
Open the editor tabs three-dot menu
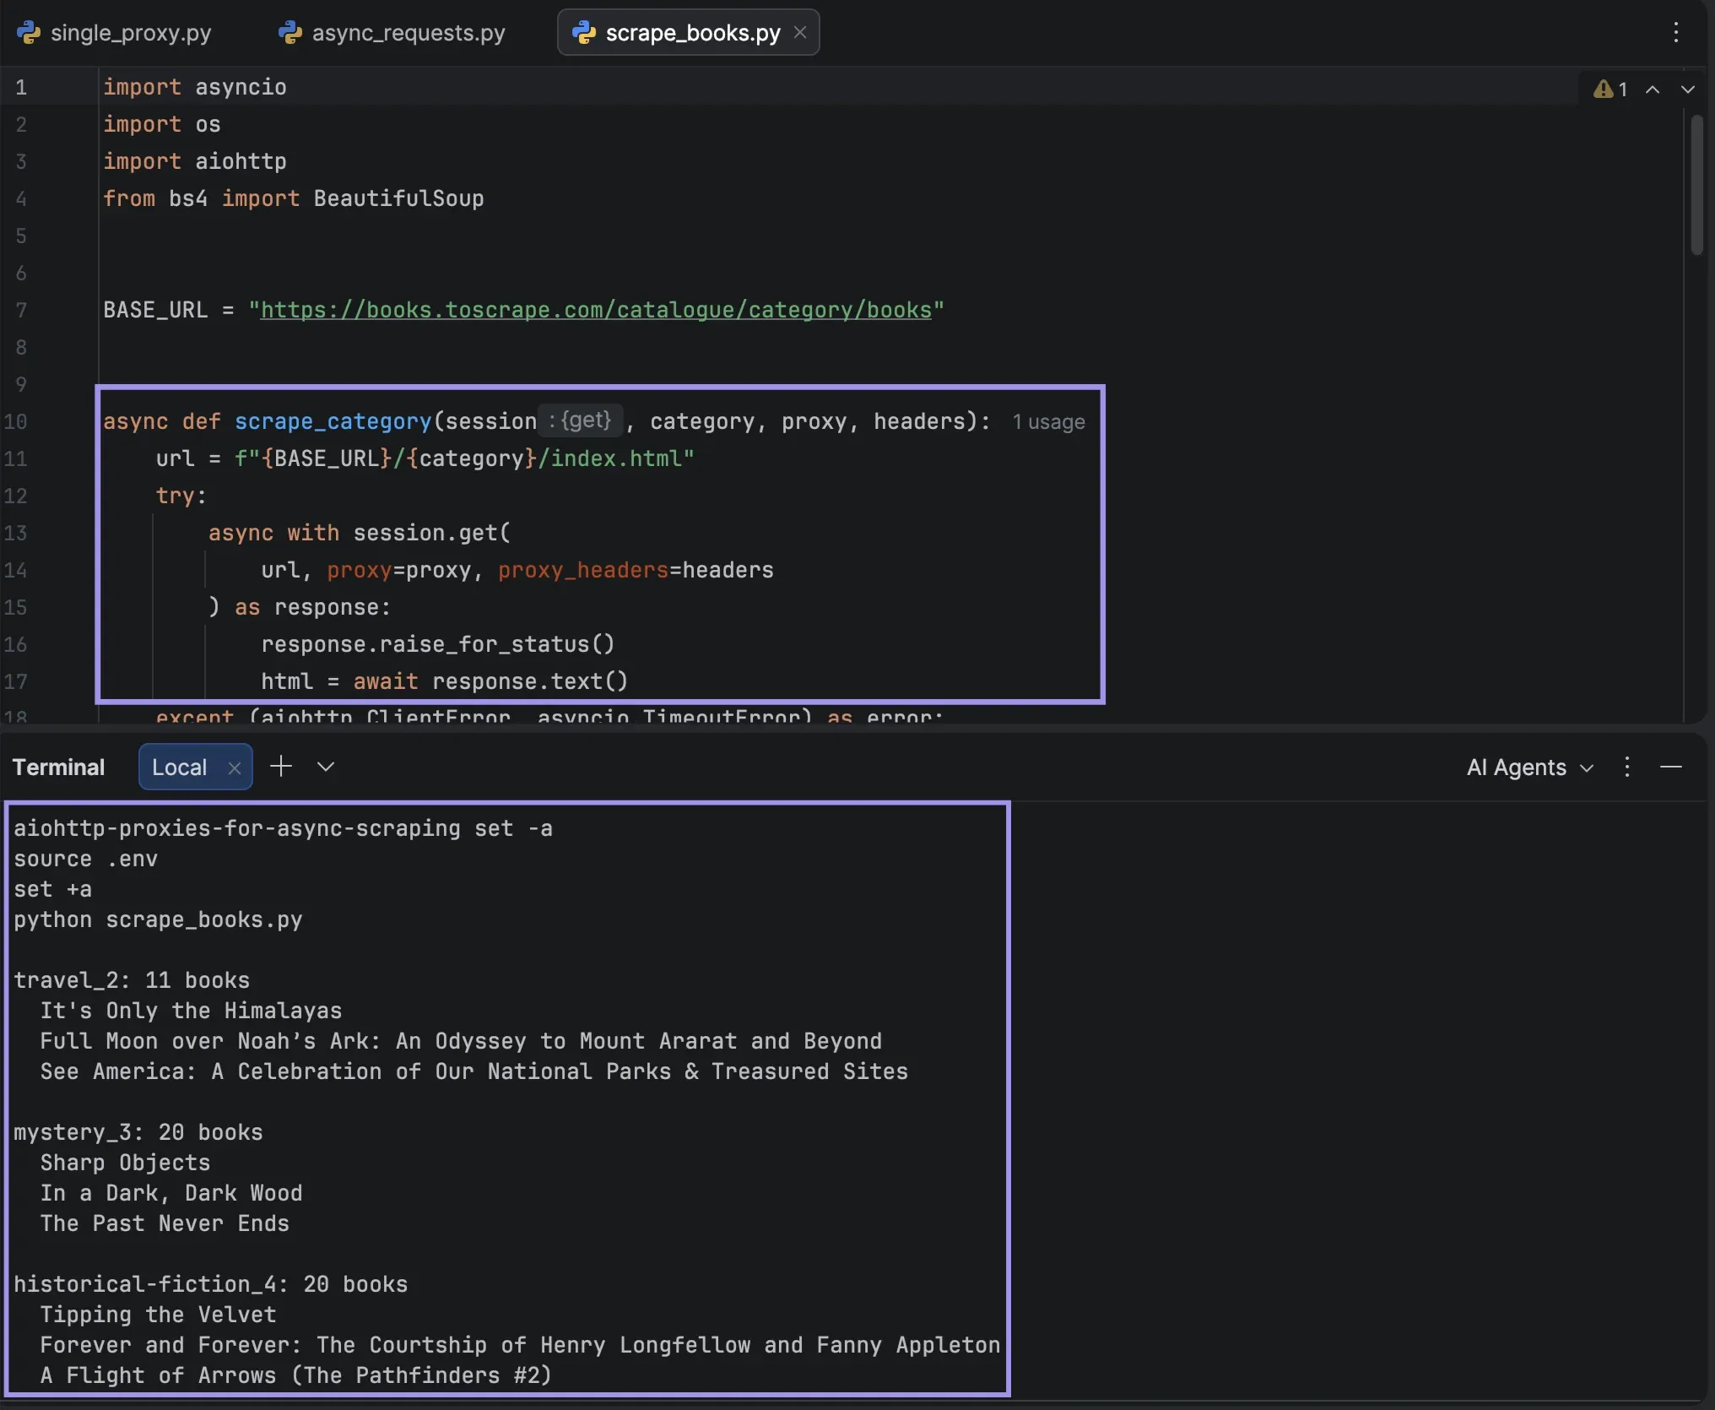tap(1676, 32)
